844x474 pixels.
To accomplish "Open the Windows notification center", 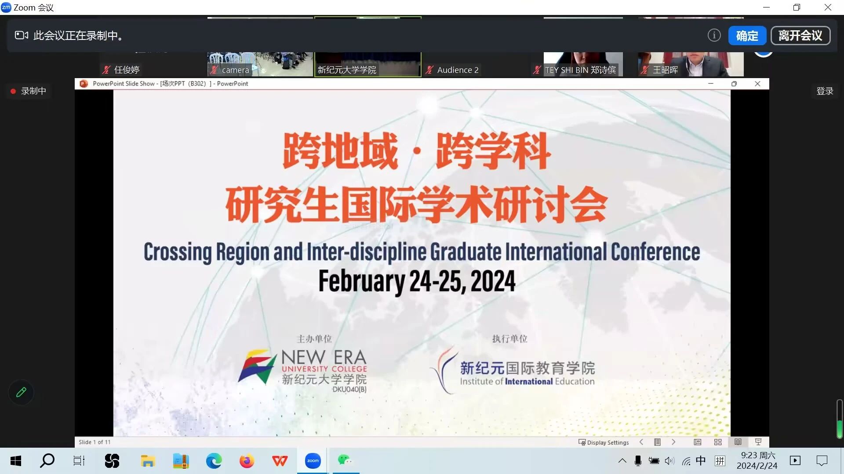I will tap(822, 460).
